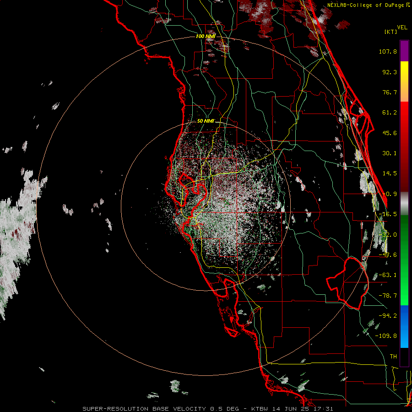Click the 76.7 velocity scale value
The height and width of the screenshot is (412, 412).
(390, 92)
